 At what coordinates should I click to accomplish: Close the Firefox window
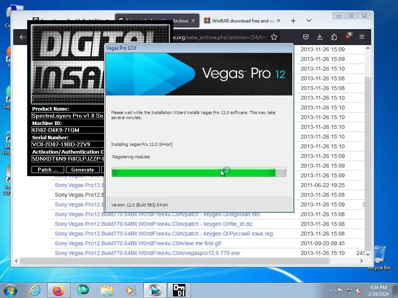pos(364,16)
